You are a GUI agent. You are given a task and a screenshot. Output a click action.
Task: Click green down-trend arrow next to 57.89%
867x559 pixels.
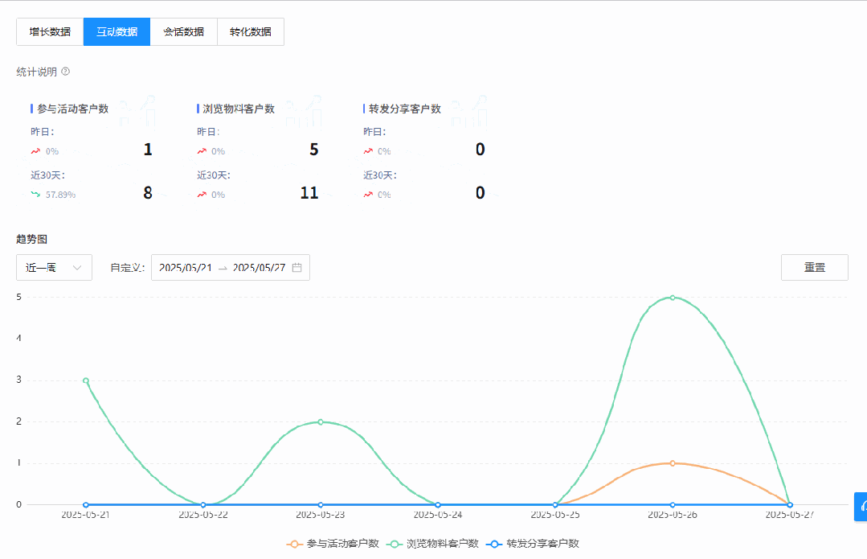[35, 194]
